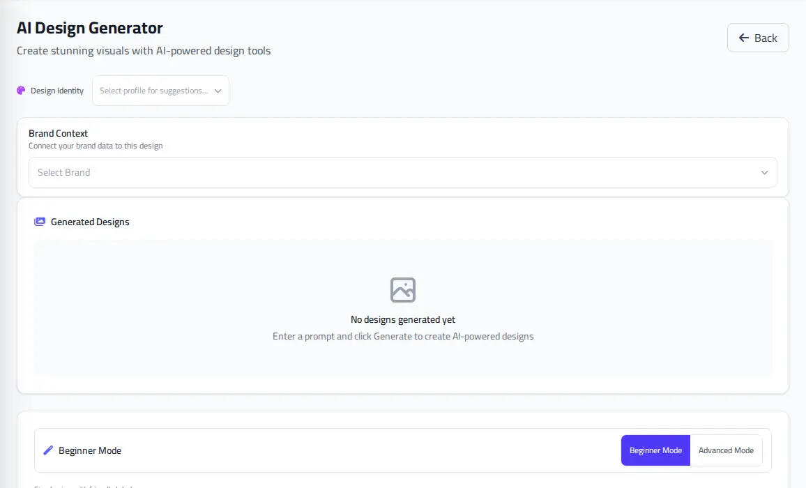
Task: Click the left arrow icon in Back
Action: tap(743, 38)
